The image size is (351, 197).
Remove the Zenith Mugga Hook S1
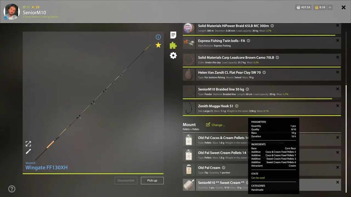click(338, 106)
